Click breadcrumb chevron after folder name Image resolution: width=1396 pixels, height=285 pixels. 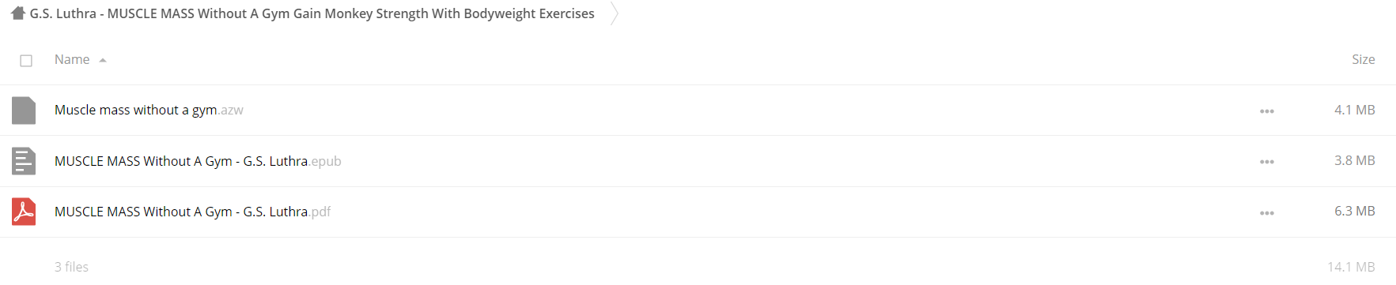pyautogui.click(x=614, y=13)
